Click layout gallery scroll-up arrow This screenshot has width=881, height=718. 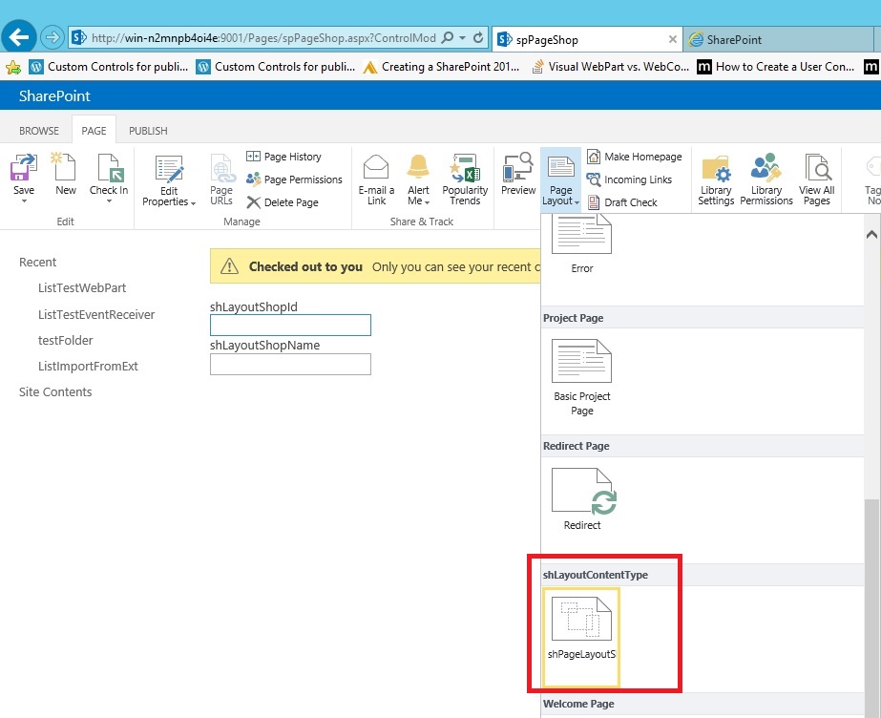tap(871, 235)
